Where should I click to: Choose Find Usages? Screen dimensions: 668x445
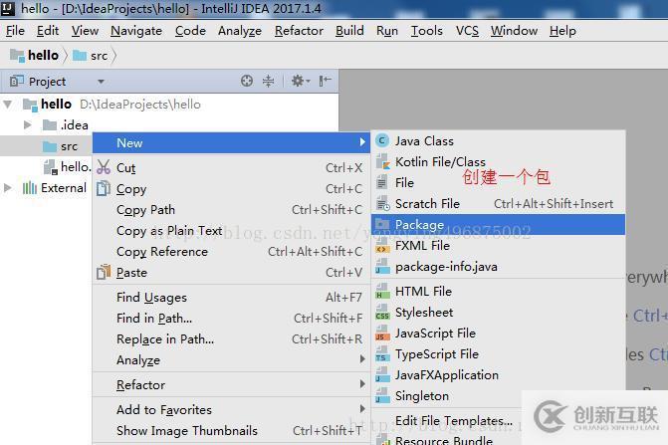point(231,298)
